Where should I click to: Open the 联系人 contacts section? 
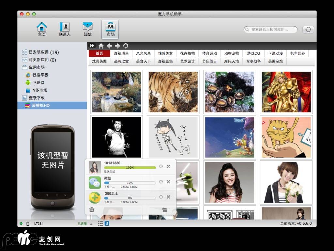pos(65,29)
